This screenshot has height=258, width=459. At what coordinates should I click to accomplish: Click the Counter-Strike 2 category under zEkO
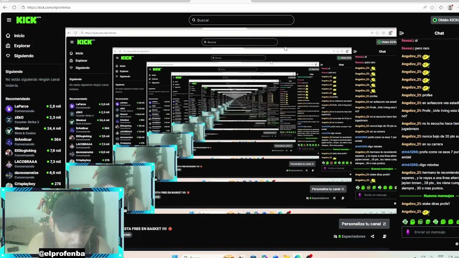point(27,122)
